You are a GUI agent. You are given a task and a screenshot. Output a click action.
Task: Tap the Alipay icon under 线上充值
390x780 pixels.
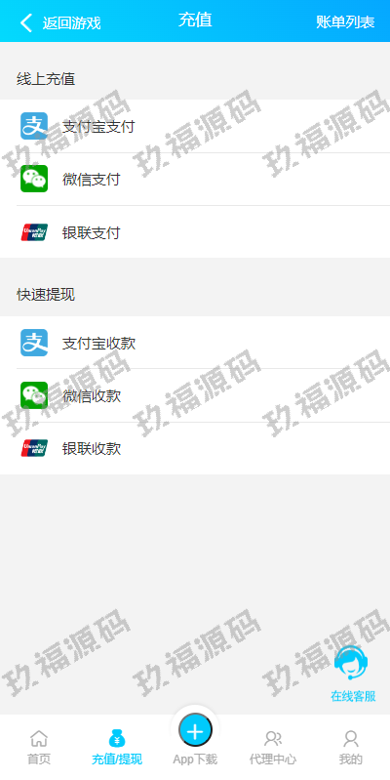pos(34,126)
